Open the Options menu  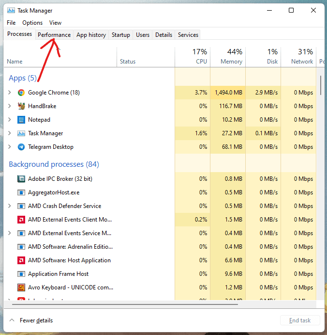[32, 23]
